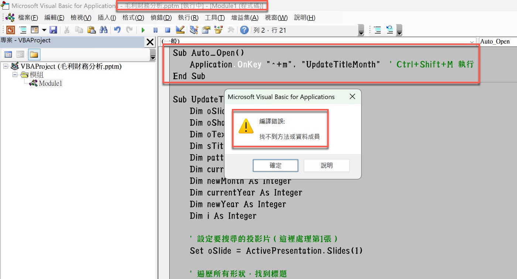
Task: Click the Find binoculars icon
Action: tap(104, 30)
